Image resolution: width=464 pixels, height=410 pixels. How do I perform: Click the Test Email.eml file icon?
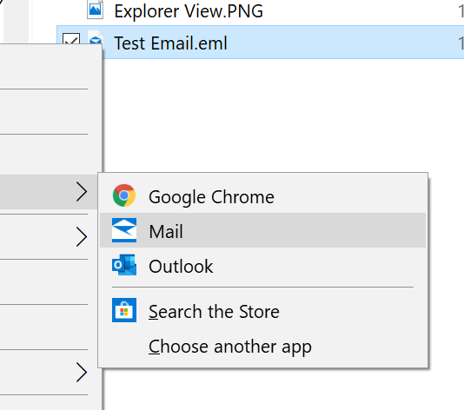tap(96, 38)
